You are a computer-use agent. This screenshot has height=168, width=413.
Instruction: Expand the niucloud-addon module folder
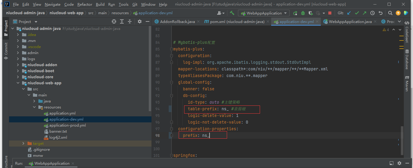point(18,65)
